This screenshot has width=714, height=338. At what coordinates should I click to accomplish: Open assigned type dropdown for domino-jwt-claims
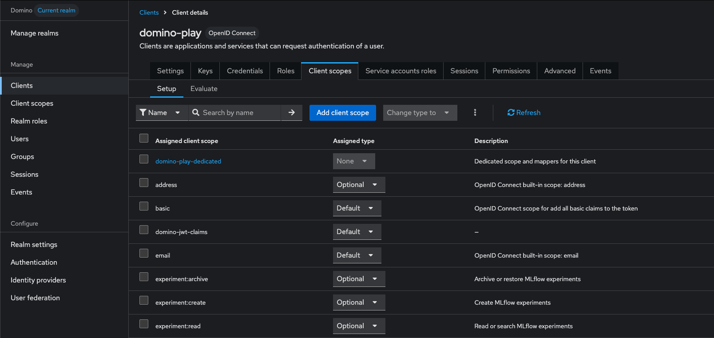357,232
